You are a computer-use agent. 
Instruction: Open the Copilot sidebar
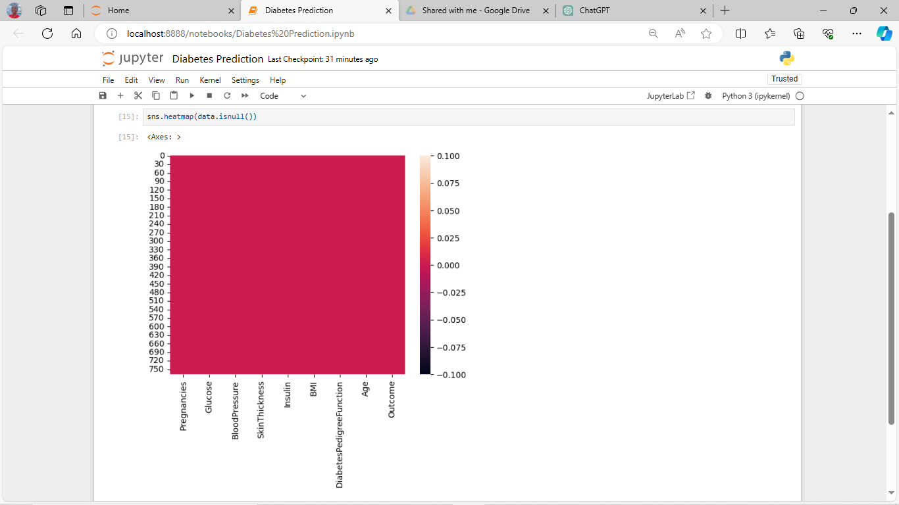coord(884,34)
